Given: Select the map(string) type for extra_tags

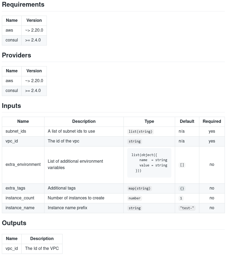Looking at the screenshot, I should [x=139, y=188].
